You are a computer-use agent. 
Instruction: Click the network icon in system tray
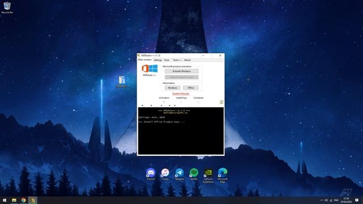point(331,200)
